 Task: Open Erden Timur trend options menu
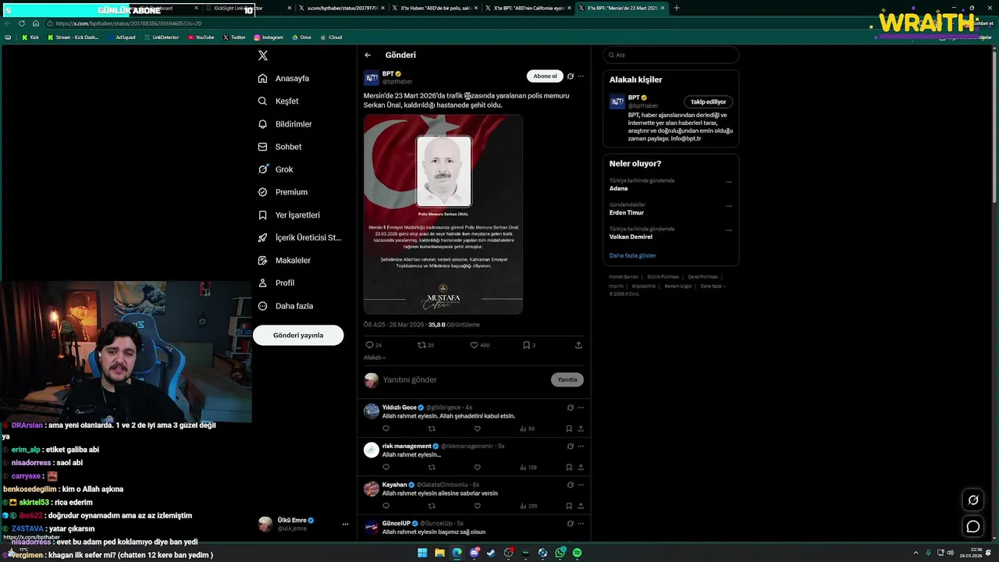coord(729,206)
